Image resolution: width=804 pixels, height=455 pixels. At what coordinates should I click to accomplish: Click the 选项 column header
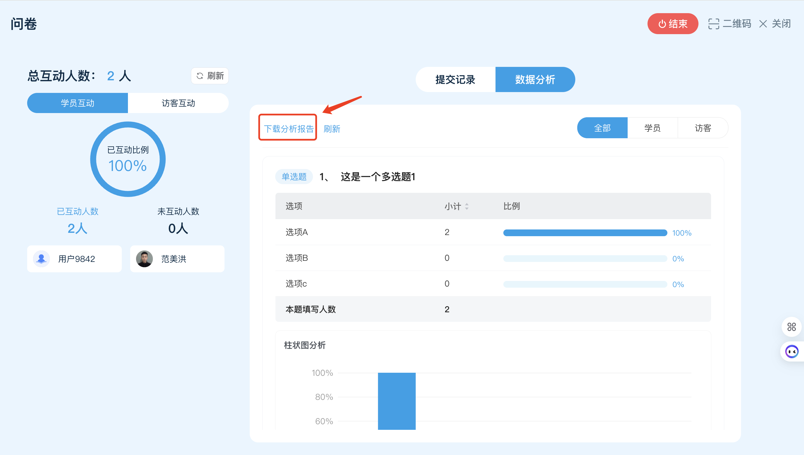[x=294, y=206]
